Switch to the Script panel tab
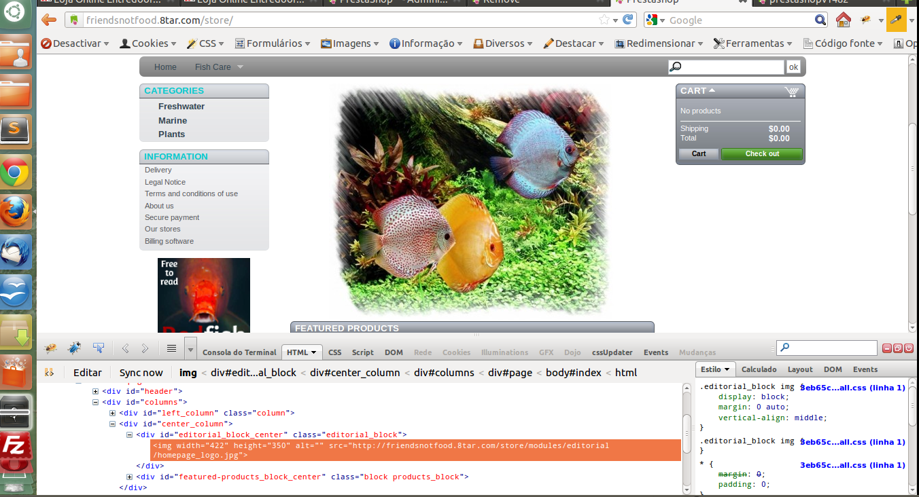Image resolution: width=919 pixels, height=497 pixels. (x=362, y=352)
